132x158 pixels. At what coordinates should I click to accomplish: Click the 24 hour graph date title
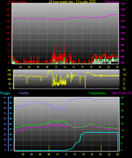72,1
